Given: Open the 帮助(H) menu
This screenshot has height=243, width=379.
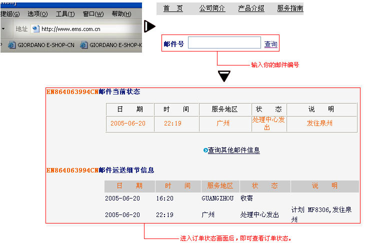Looking at the screenshot, I should click(122, 13).
